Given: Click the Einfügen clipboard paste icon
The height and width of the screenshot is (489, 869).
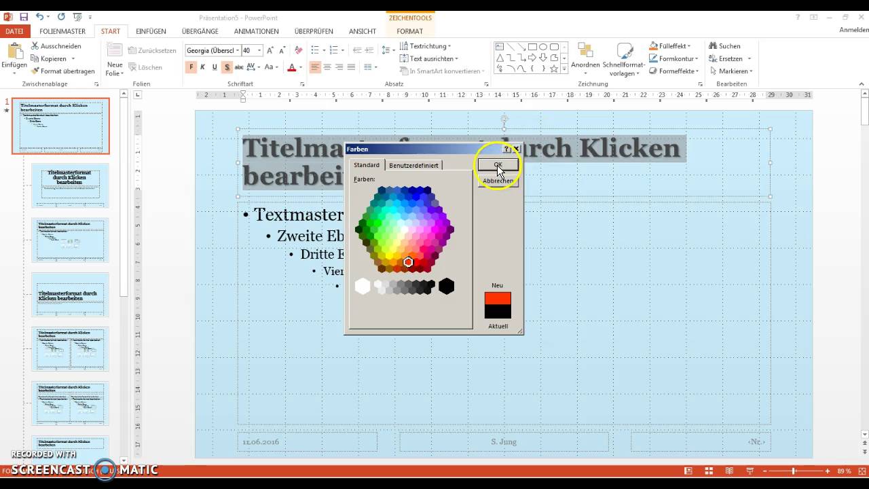Looking at the screenshot, I should pyautogui.click(x=14, y=51).
